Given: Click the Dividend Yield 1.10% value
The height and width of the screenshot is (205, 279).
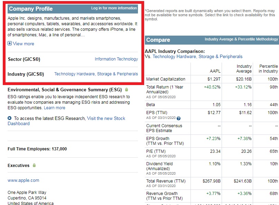Looking at the screenshot, I should 215,164.
